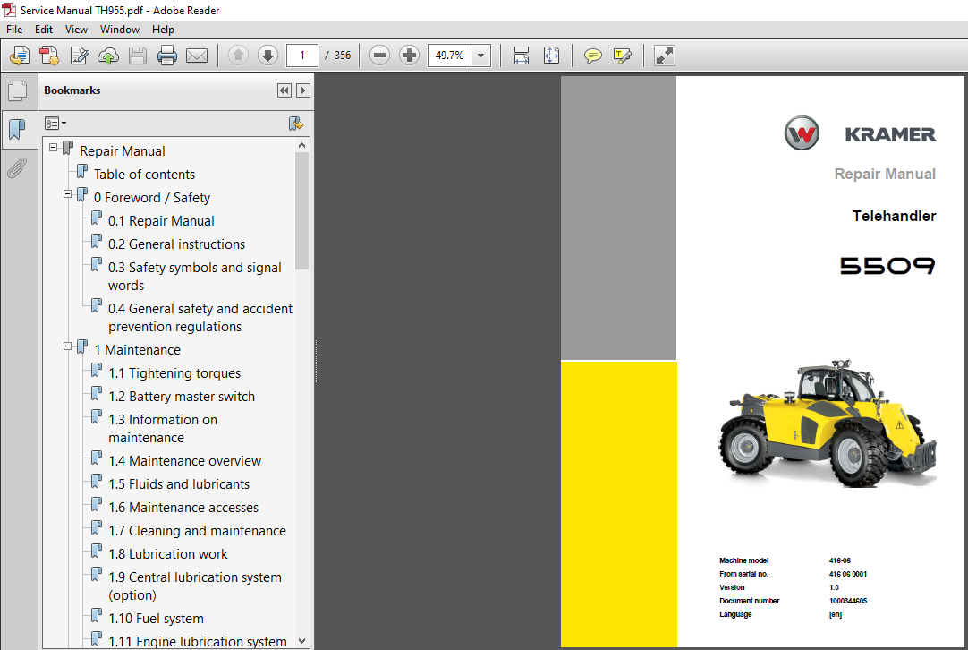This screenshot has height=650, width=968.
Task: Click the upload to cloud icon
Action: pyautogui.click(x=108, y=56)
